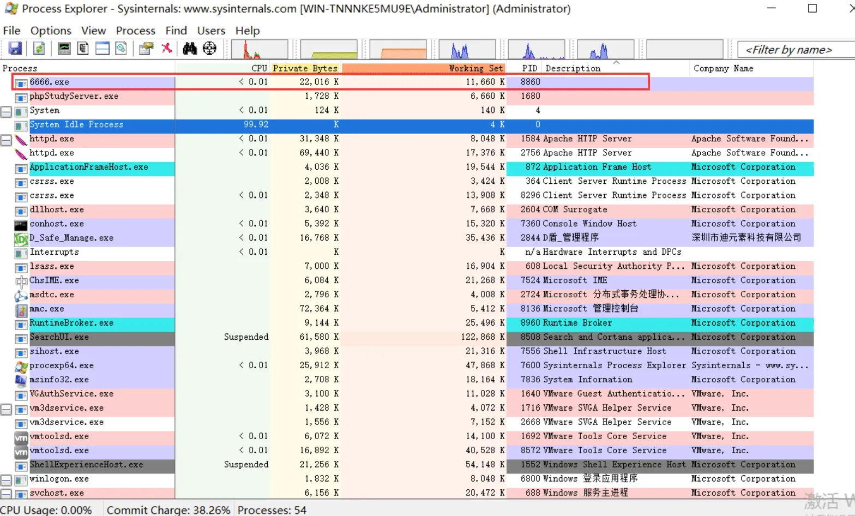Click the Processes: 54 status bar entry
The image size is (855, 516).
point(272,510)
